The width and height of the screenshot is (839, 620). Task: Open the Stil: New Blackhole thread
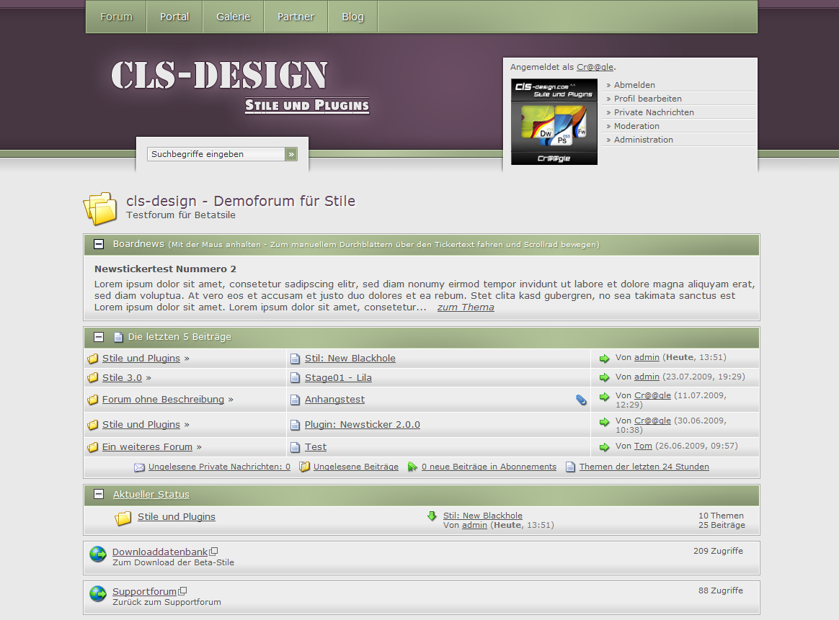coord(350,359)
